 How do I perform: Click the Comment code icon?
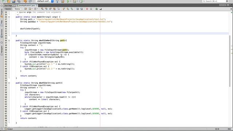click(x=96, y=9)
